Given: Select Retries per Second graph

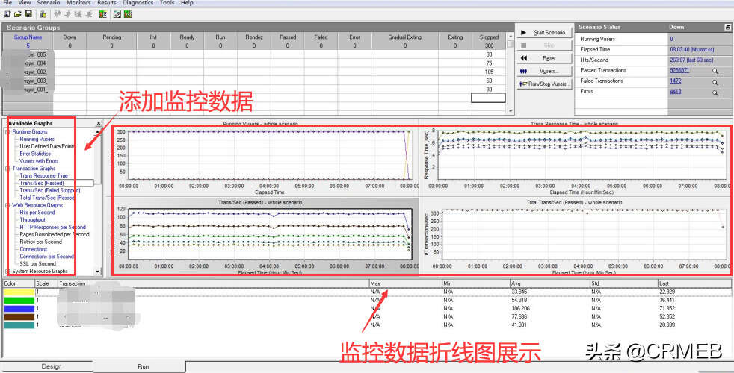Looking at the screenshot, I should [x=40, y=242].
